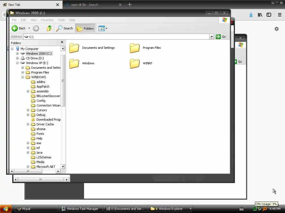Select the Windows folder icon
Screen dimensions: 285x213
pos(74,64)
